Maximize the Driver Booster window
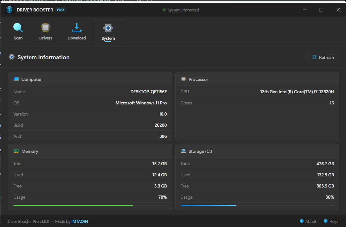The height and width of the screenshot is (227, 346). click(x=321, y=10)
